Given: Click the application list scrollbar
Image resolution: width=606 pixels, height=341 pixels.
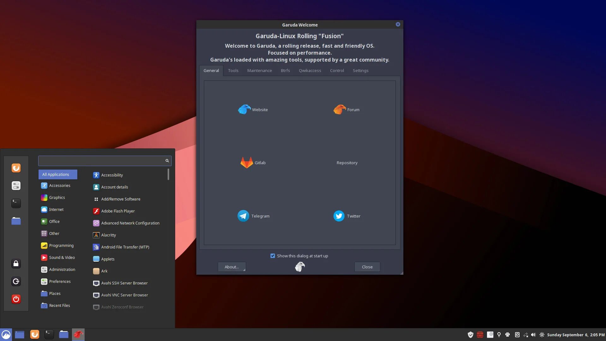Looking at the screenshot, I should (168, 174).
